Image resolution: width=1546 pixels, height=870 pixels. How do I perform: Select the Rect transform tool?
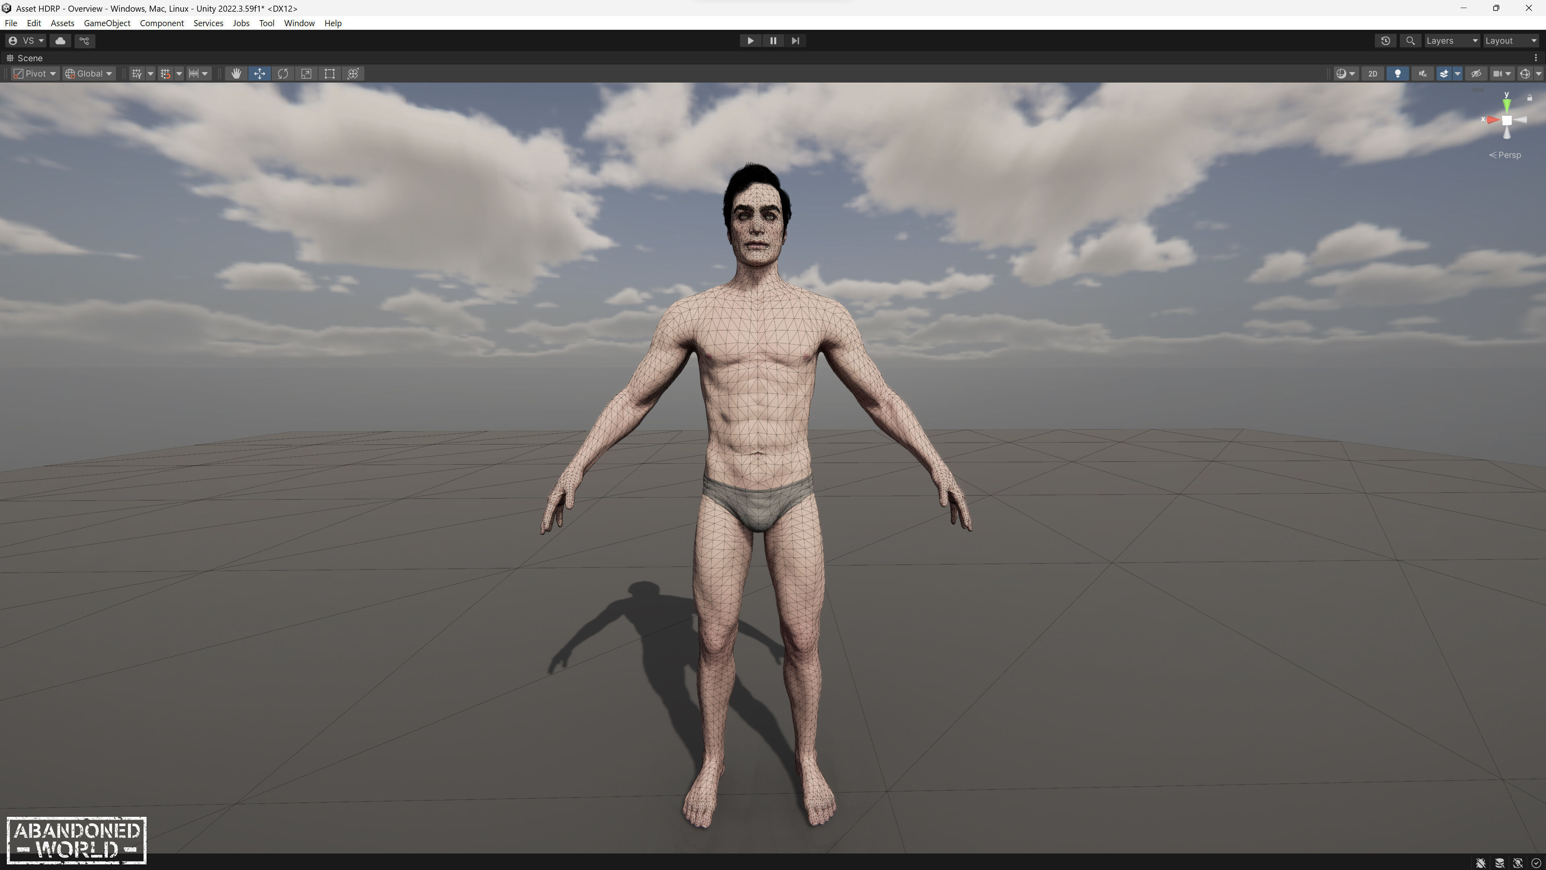(x=329, y=73)
